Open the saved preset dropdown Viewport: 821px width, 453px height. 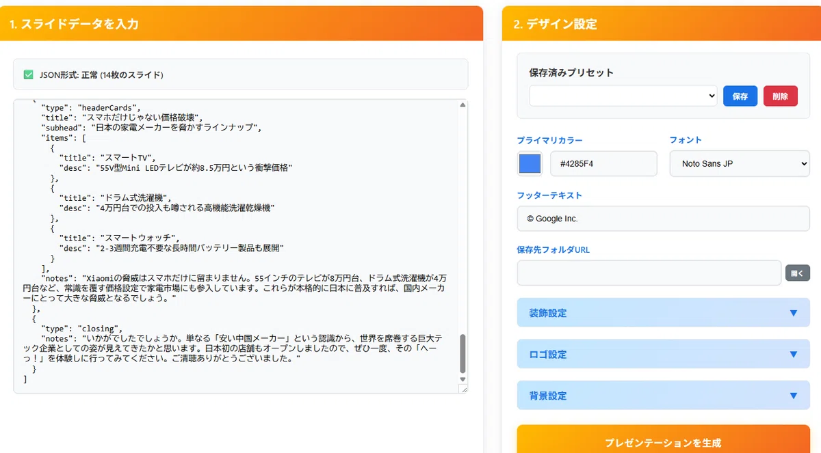[623, 96]
